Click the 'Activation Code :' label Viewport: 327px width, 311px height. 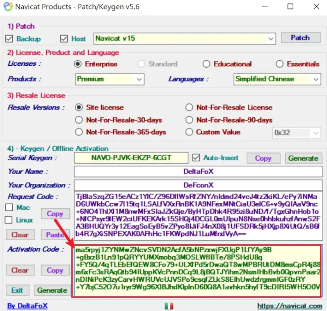coord(36,249)
